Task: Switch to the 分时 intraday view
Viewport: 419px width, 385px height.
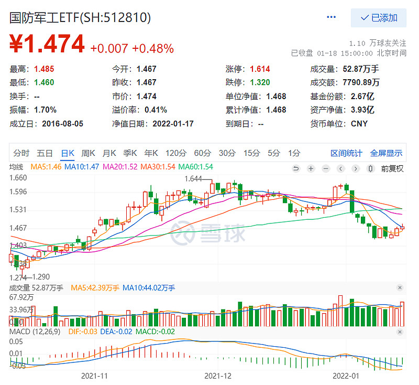Action: (x=23, y=153)
